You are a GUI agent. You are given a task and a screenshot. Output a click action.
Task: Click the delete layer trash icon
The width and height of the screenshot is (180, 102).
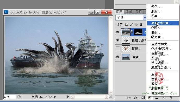[x=171, y=98]
